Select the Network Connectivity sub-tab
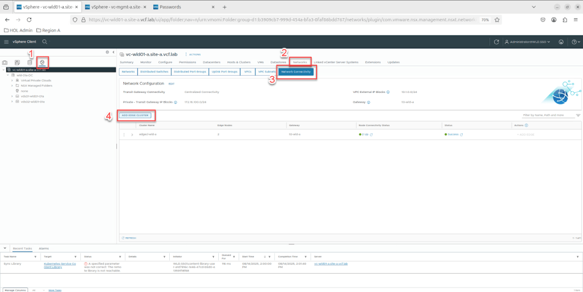This screenshot has width=583, height=292. tap(296, 71)
